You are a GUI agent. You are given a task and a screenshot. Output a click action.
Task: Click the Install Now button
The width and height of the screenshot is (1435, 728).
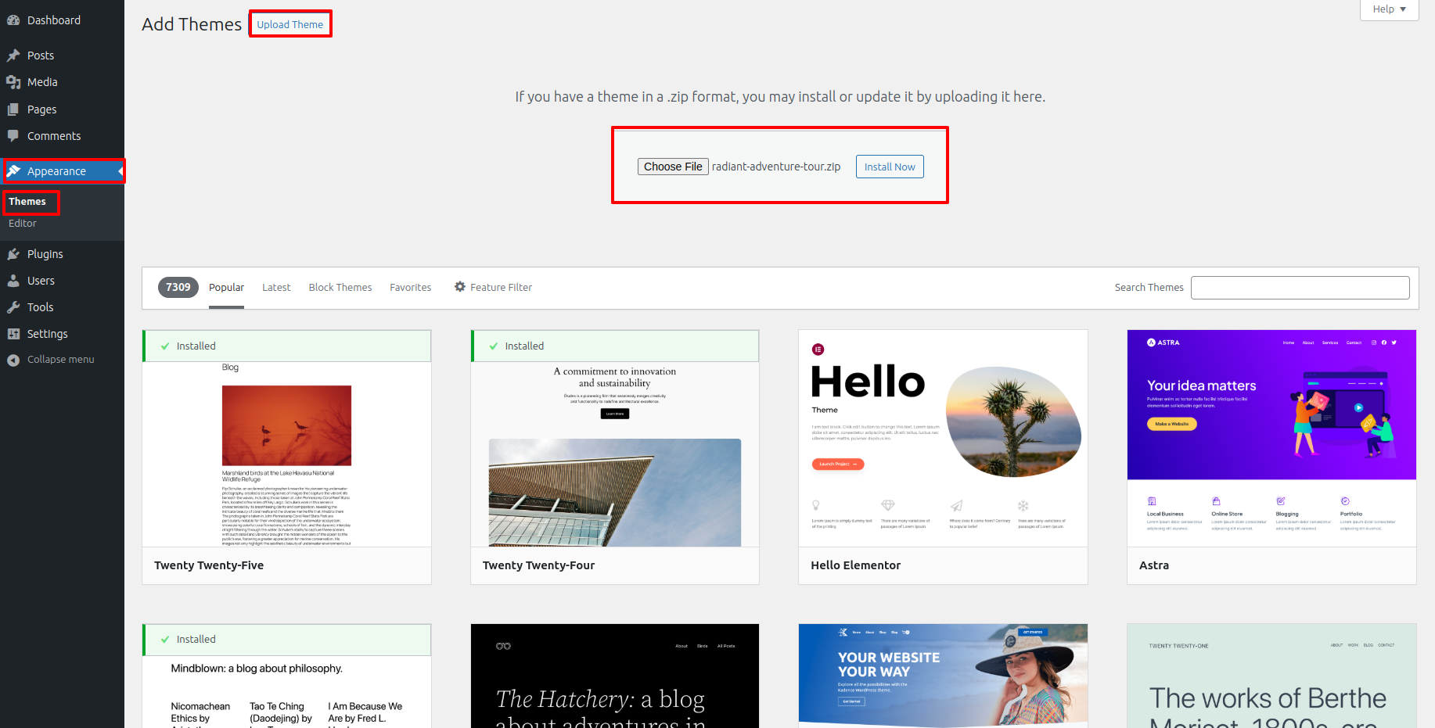coord(890,167)
